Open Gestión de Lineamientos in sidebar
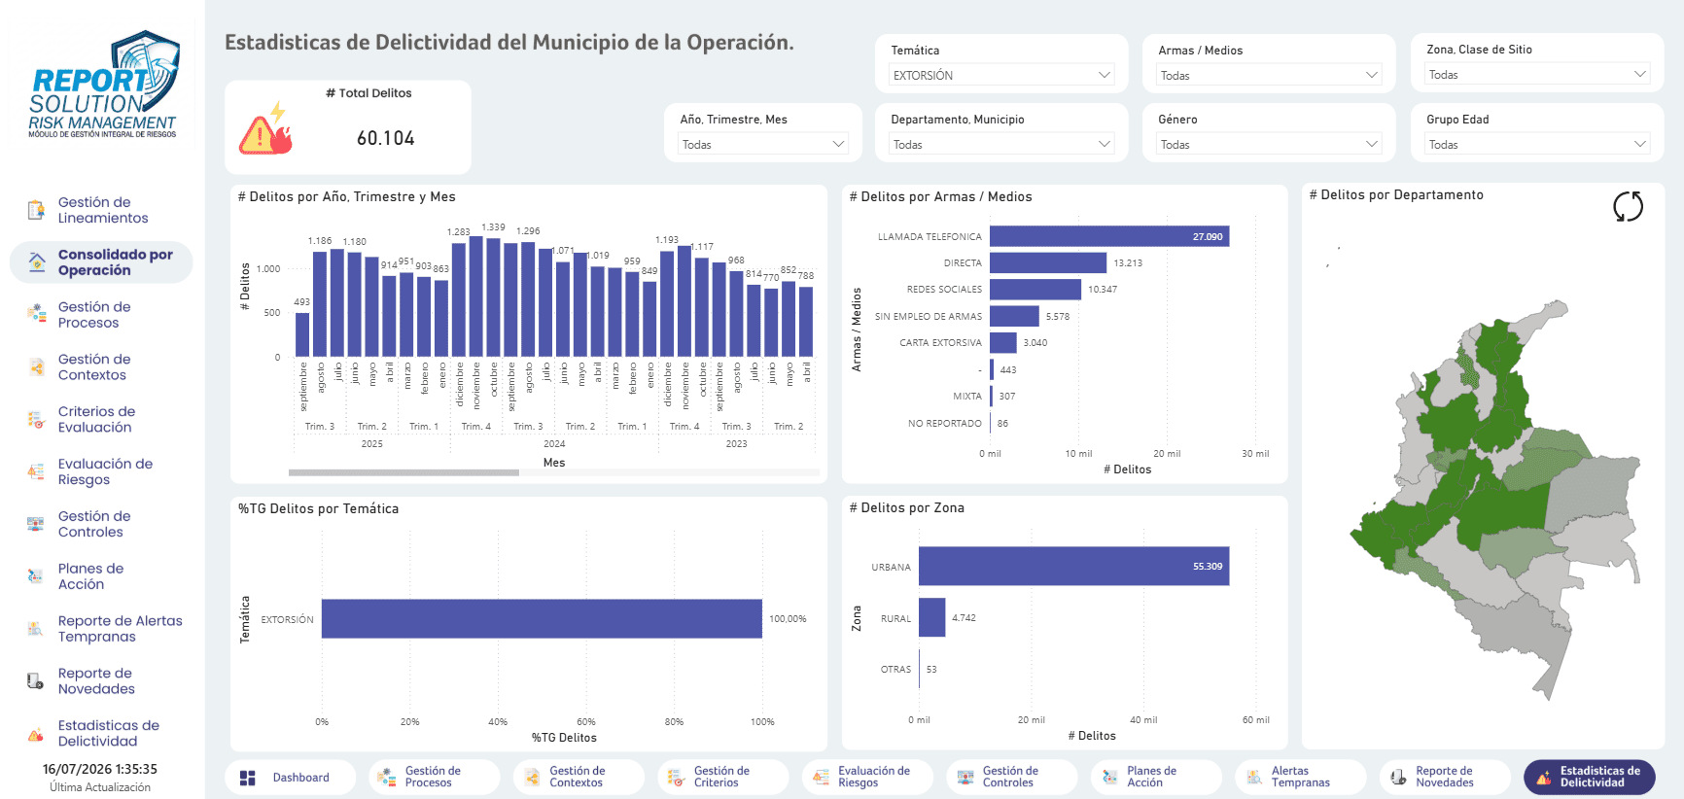 click(x=101, y=210)
